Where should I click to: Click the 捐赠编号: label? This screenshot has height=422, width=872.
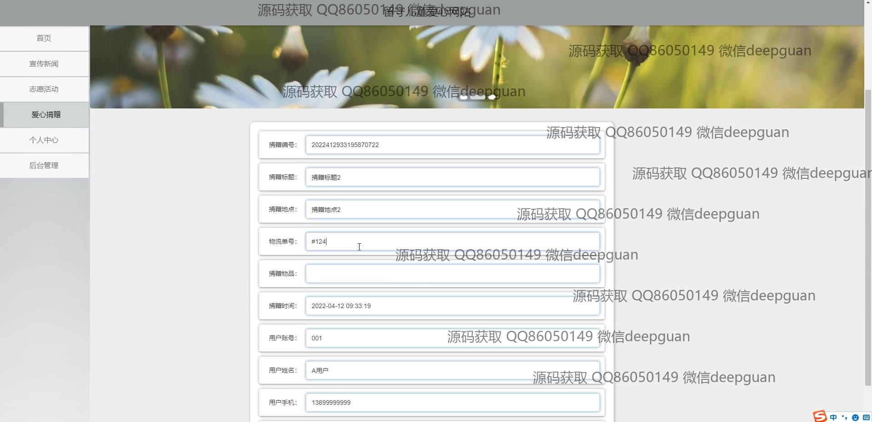[282, 145]
